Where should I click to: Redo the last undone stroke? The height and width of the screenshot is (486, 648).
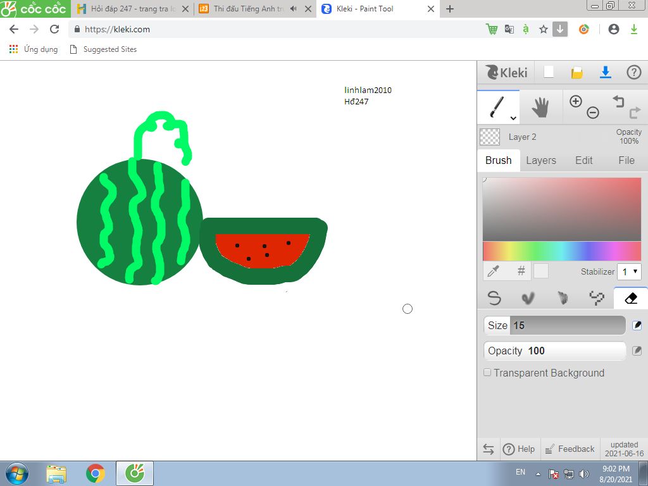click(x=635, y=113)
